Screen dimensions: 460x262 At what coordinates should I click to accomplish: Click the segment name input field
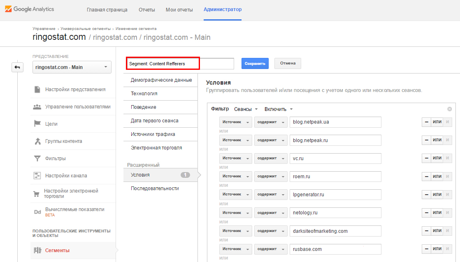tap(180, 64)
